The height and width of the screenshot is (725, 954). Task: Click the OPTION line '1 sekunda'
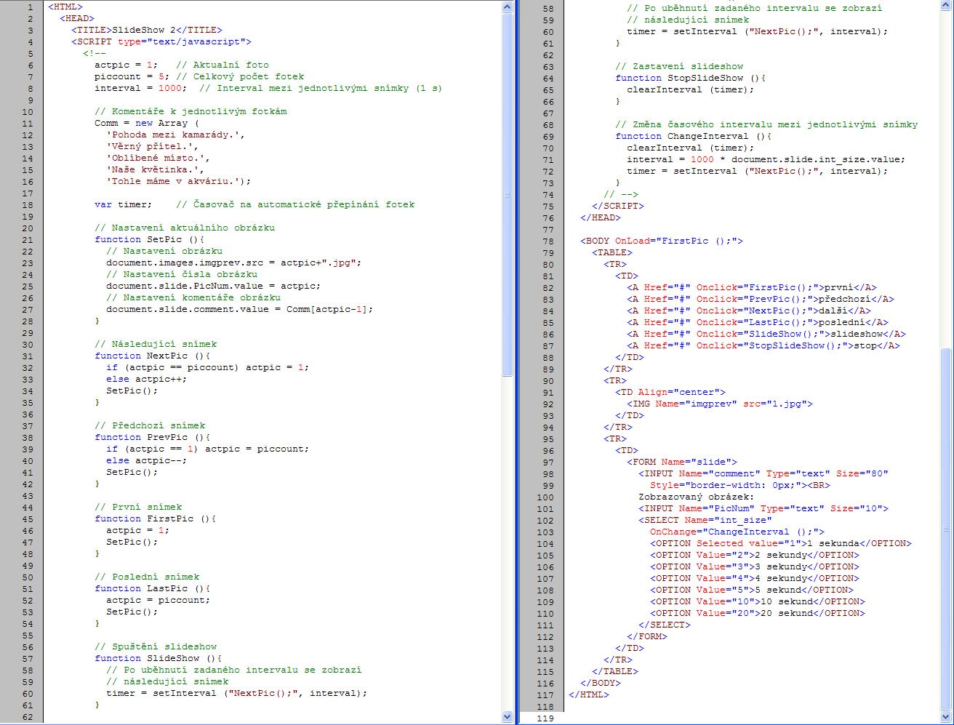click(780, 543)
